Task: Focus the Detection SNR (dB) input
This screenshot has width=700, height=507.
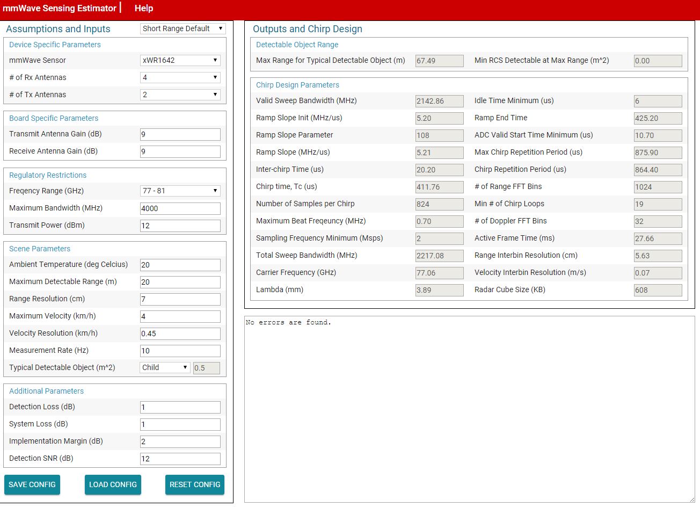Action: click(180, 459)
